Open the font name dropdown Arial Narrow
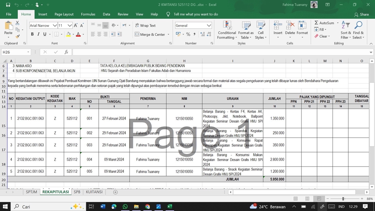This screenshot has width=375, height=211. [55, 25]
